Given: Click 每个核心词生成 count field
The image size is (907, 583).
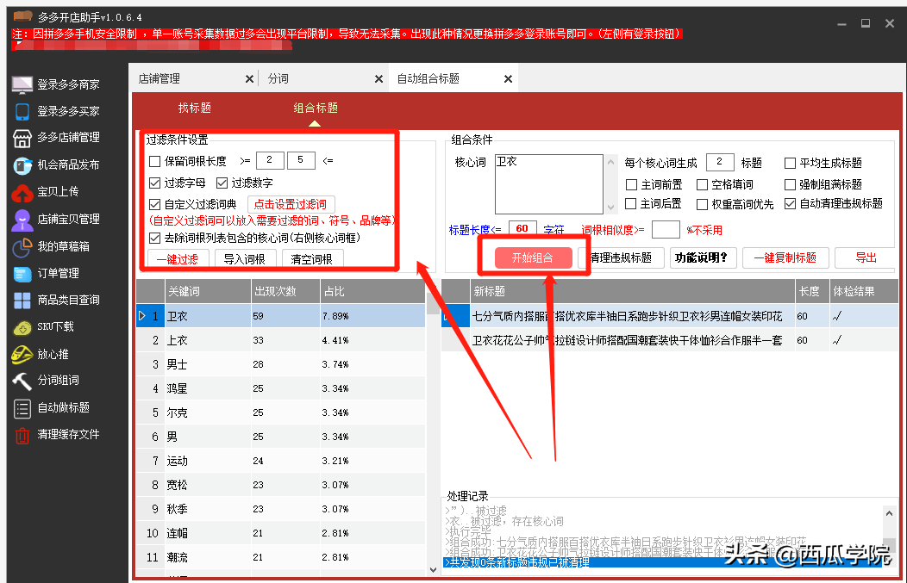Looking at the screenshot, I should [x=720, y=163].
